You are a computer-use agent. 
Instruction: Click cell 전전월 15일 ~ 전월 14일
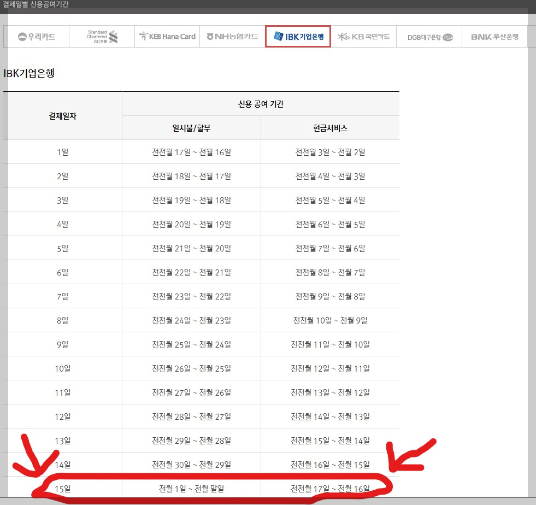pyautogui.click(x=330, y=441)
